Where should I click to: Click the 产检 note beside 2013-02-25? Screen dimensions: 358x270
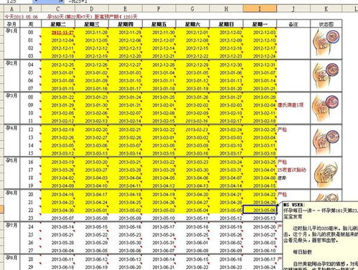282,130
